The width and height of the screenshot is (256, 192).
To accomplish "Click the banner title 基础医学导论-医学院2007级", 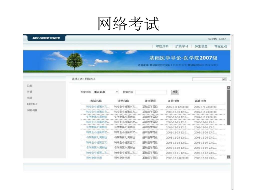I will pyautogui.click(x=183, y=58).
